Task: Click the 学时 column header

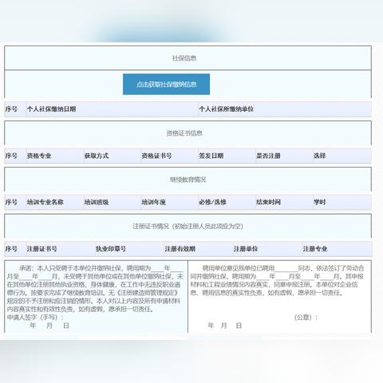Action: point(319,202)
